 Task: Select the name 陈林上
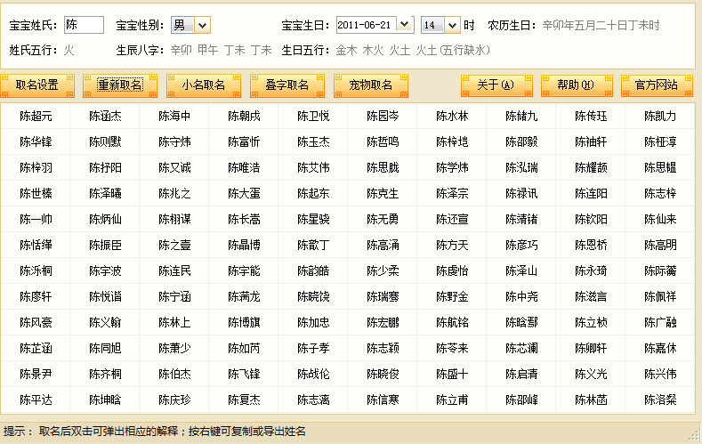[174, 322]
